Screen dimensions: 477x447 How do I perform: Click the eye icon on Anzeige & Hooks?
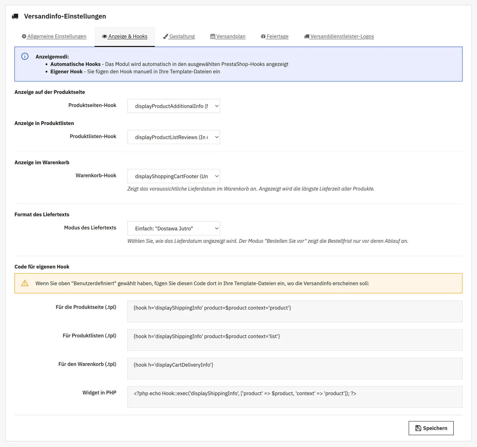[x=105, y=36]
